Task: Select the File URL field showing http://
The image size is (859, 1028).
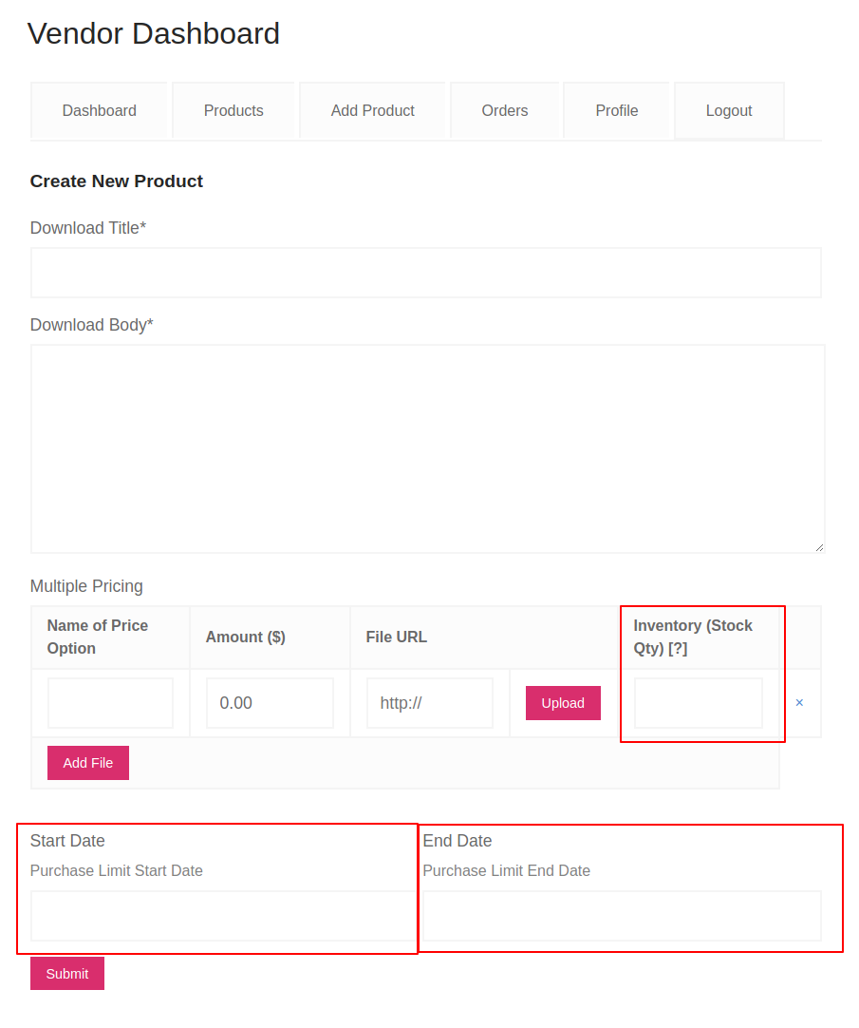Action: tap(429, 703)
